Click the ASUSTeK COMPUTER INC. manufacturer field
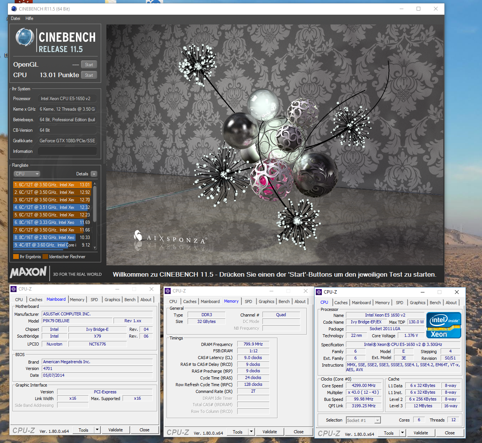 97,314
